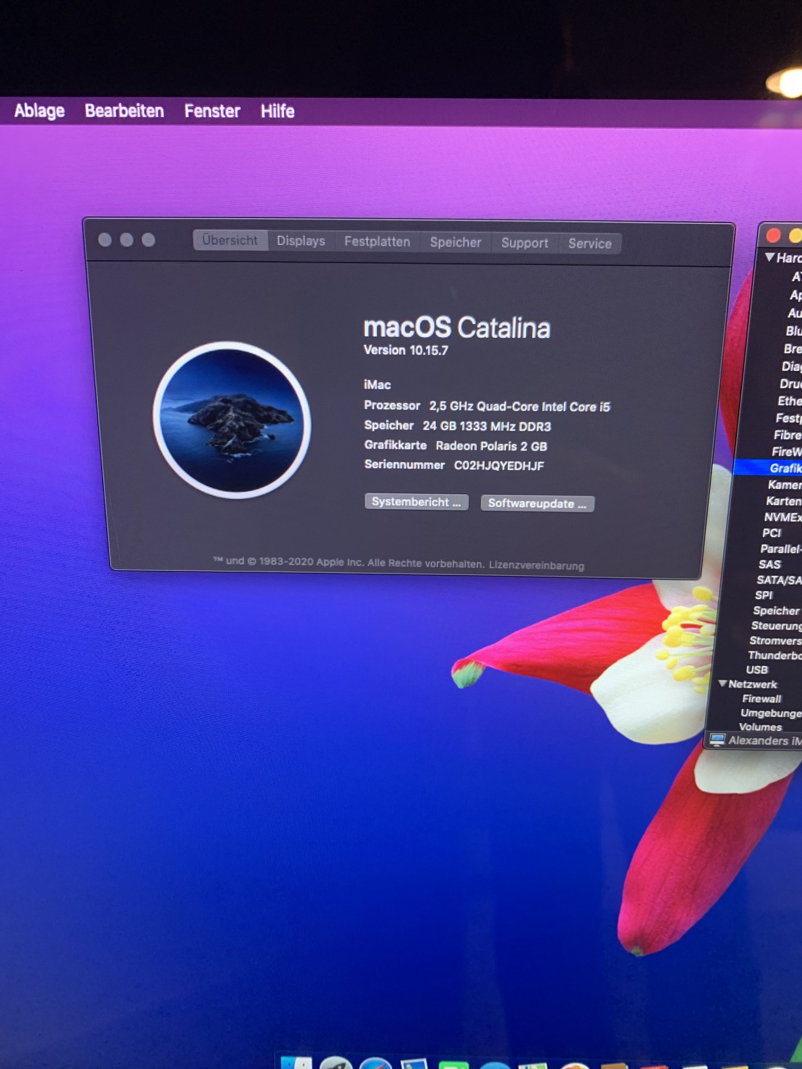Open the Bearbeiten menu
Image resolution: width=802 pixels, height=1069 pixels.
[124, 111]
